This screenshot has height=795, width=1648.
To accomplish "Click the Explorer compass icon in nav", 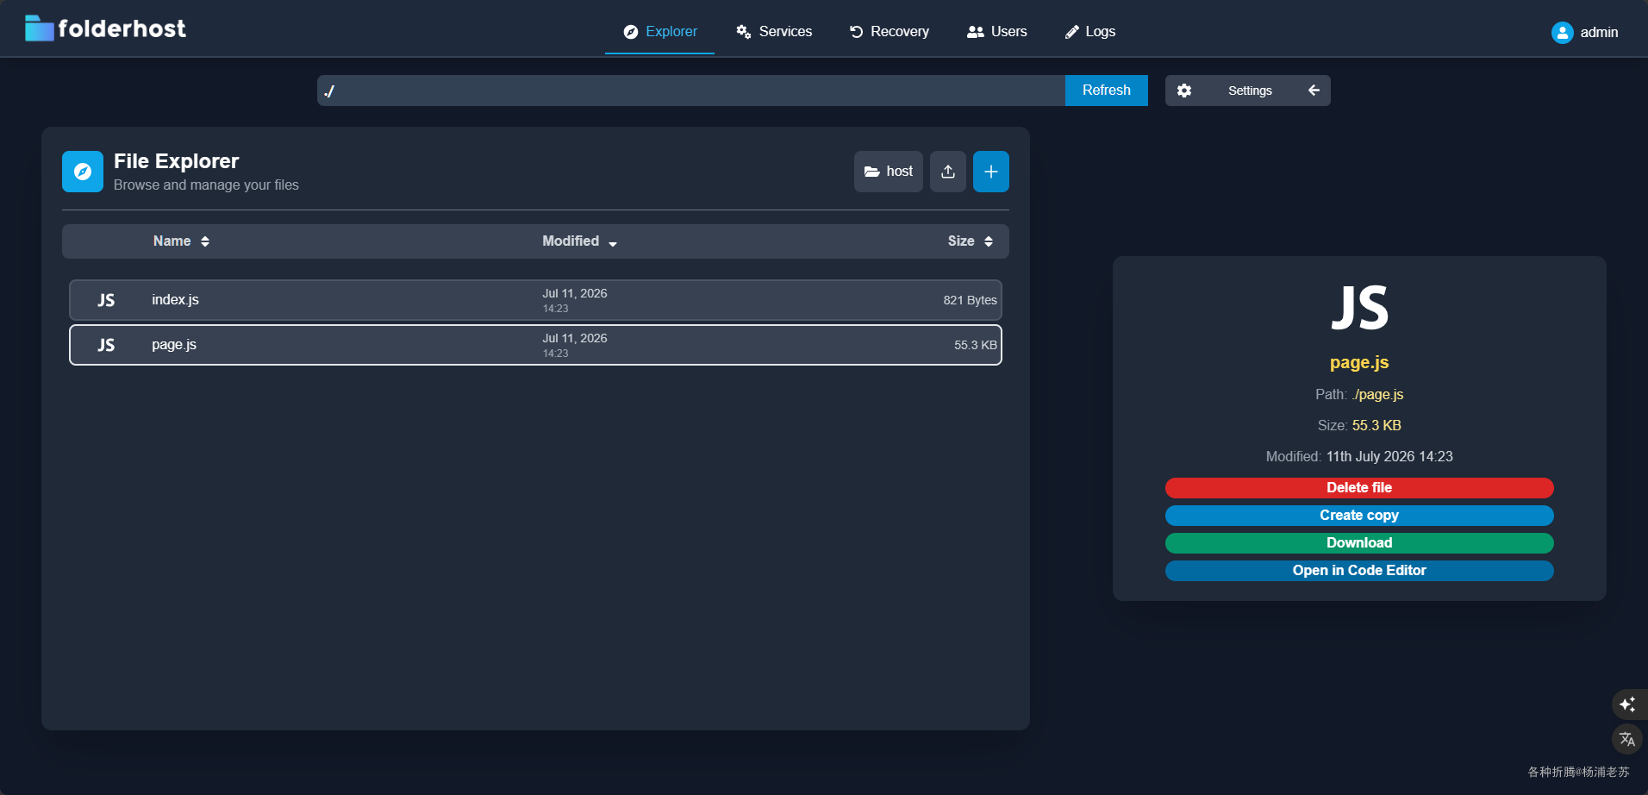I will 631,32.
